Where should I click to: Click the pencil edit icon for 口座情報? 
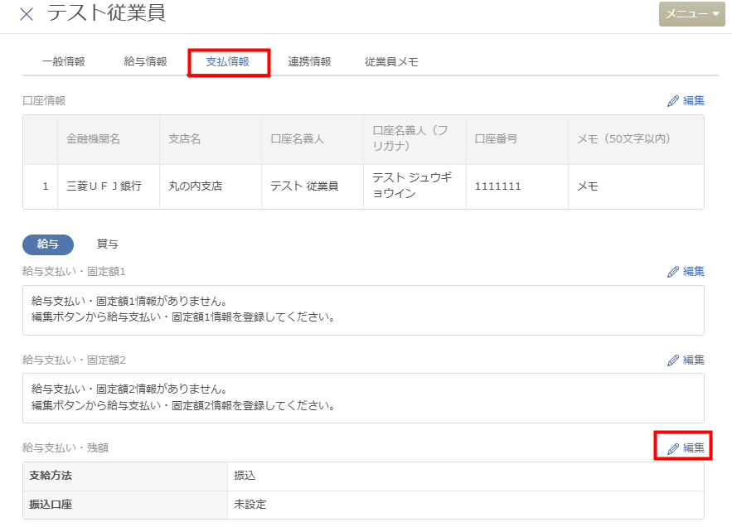coord(674,101)
